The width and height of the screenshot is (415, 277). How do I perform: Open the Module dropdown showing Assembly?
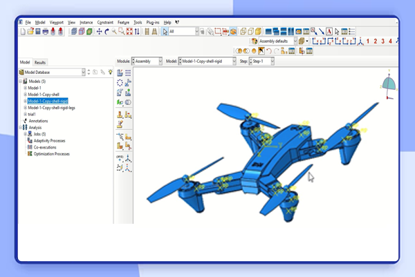click(147, 61)
